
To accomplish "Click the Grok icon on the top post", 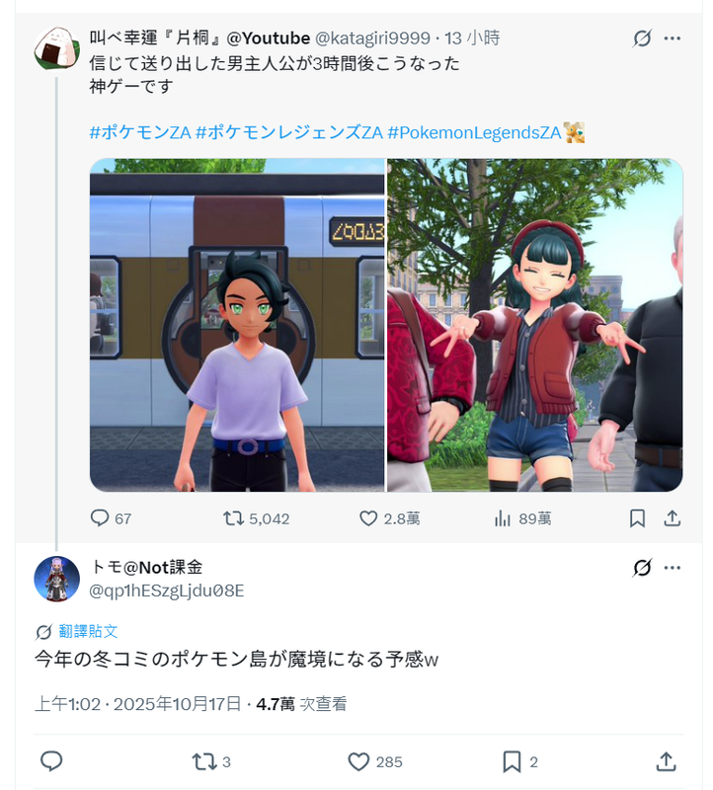I will pos(642,39).
